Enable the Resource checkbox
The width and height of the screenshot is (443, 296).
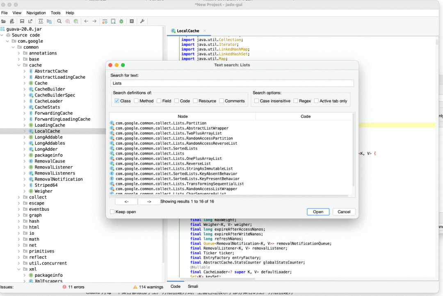195,101
